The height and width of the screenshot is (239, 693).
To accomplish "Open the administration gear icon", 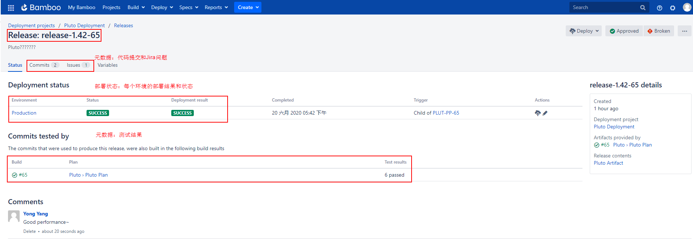I will pos(672,8).
